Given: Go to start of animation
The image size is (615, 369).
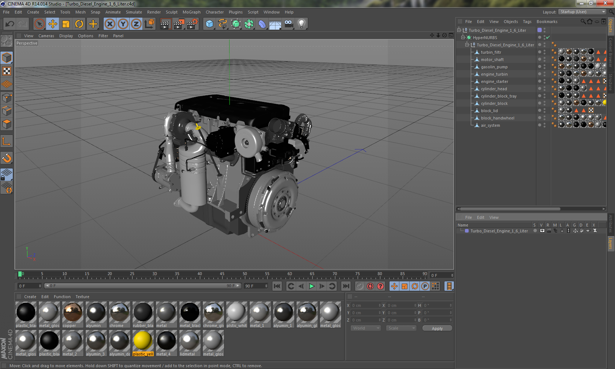Looking at the screenshot, I should 277,286.
